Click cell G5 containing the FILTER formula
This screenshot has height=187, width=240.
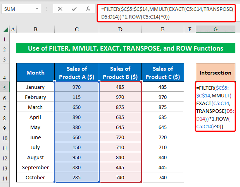(215, 107)
